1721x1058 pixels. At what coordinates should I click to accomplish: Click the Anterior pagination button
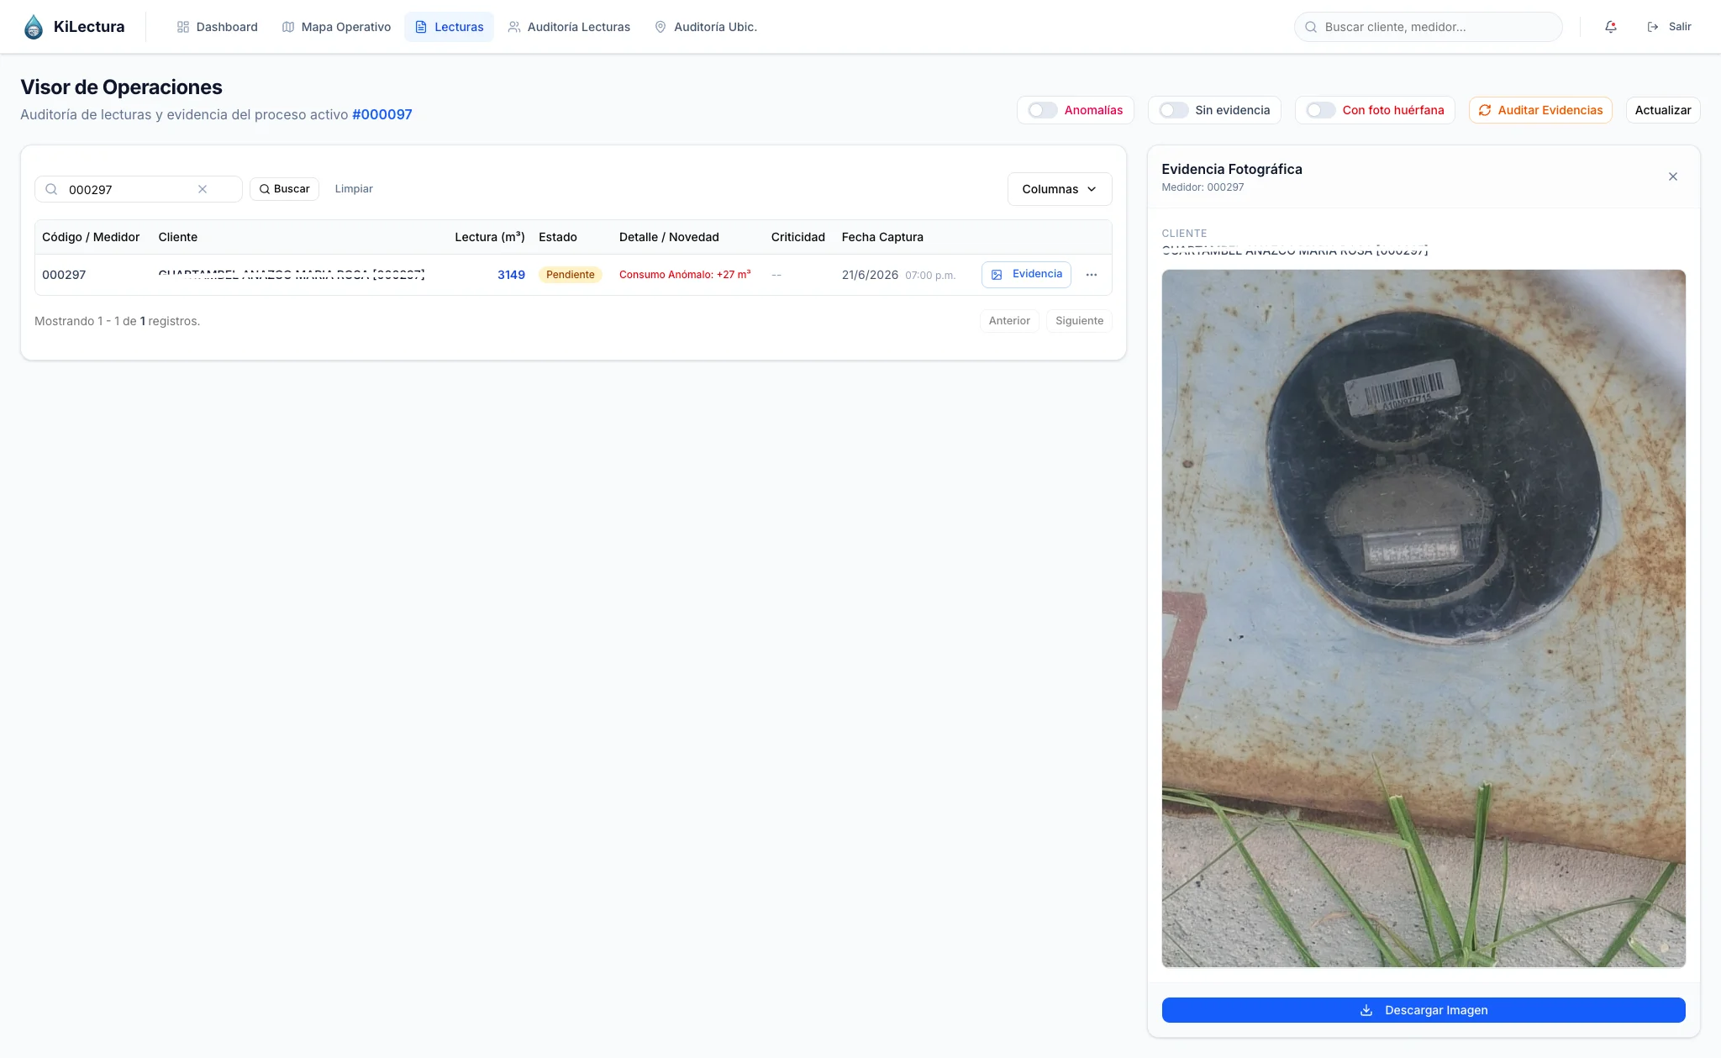(x=1009, y=321)
